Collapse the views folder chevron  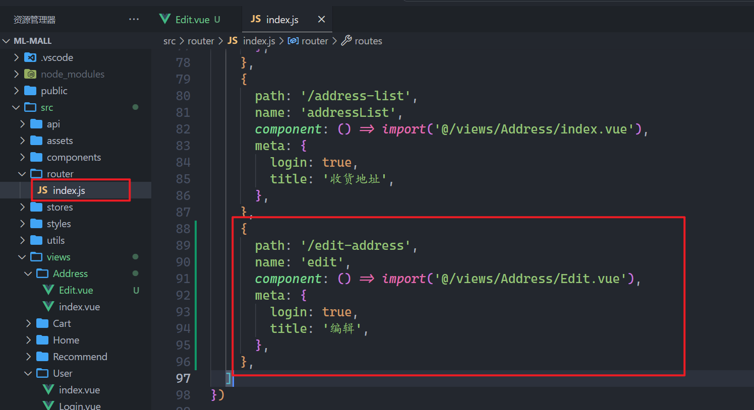click(22, 257)
